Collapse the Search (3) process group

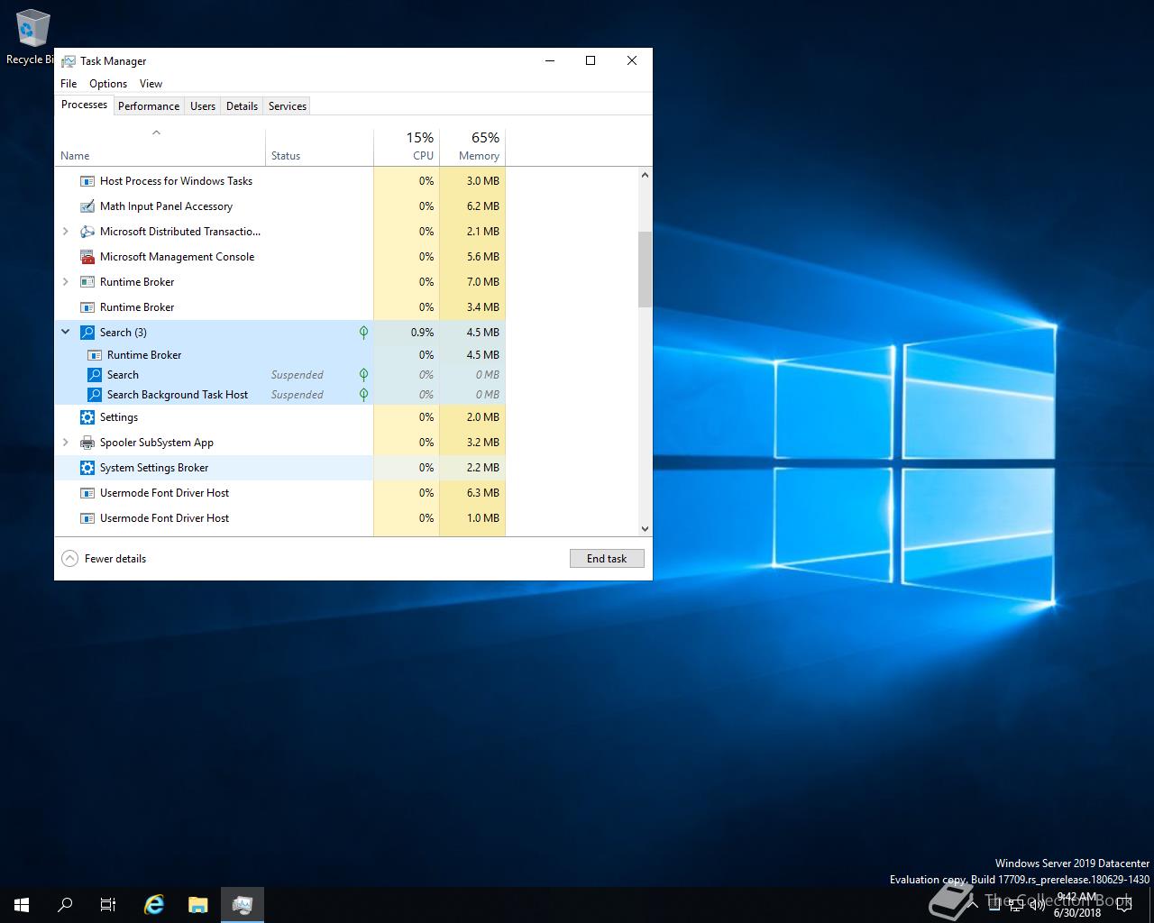(x=65, y=333)
